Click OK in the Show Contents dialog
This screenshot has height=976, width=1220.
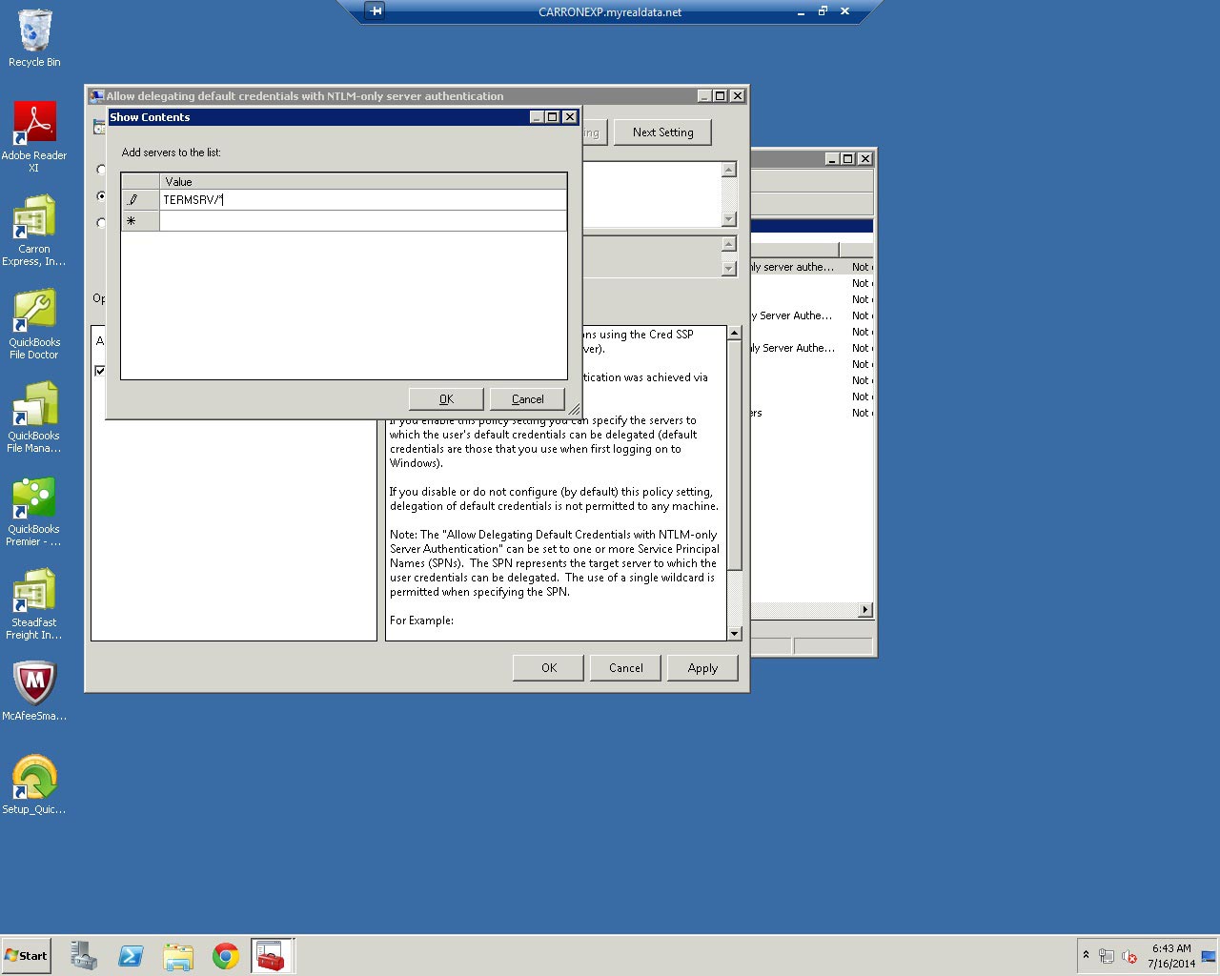coord(446,399)
